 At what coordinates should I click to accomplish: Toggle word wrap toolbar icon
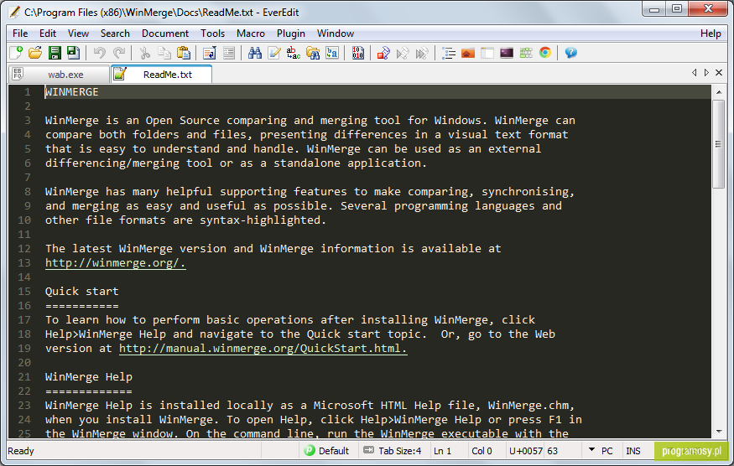click(209, 53)
